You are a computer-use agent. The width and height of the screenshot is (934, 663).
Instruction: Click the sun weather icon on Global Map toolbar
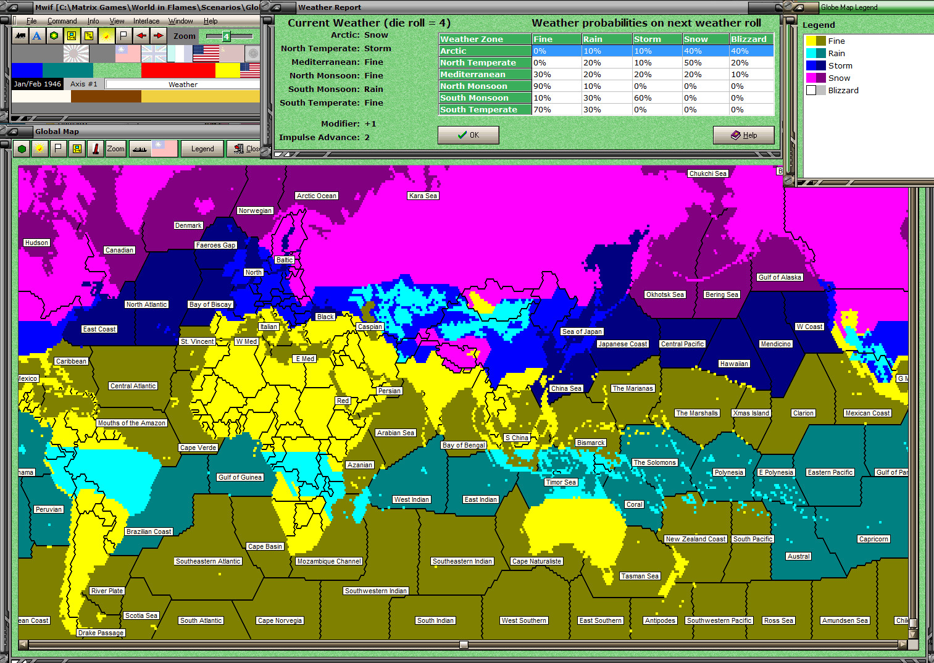click(x=40, y=149)
